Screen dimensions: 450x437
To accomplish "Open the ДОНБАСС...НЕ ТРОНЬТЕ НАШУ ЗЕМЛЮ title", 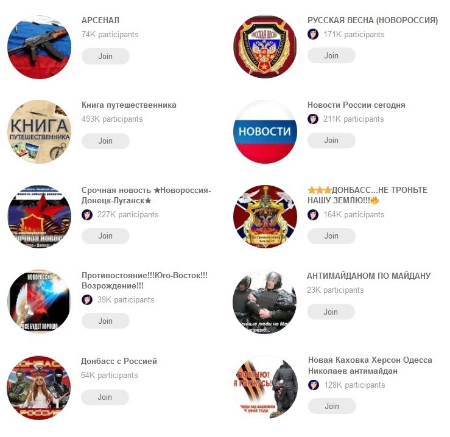I will [x=367, y=195].
